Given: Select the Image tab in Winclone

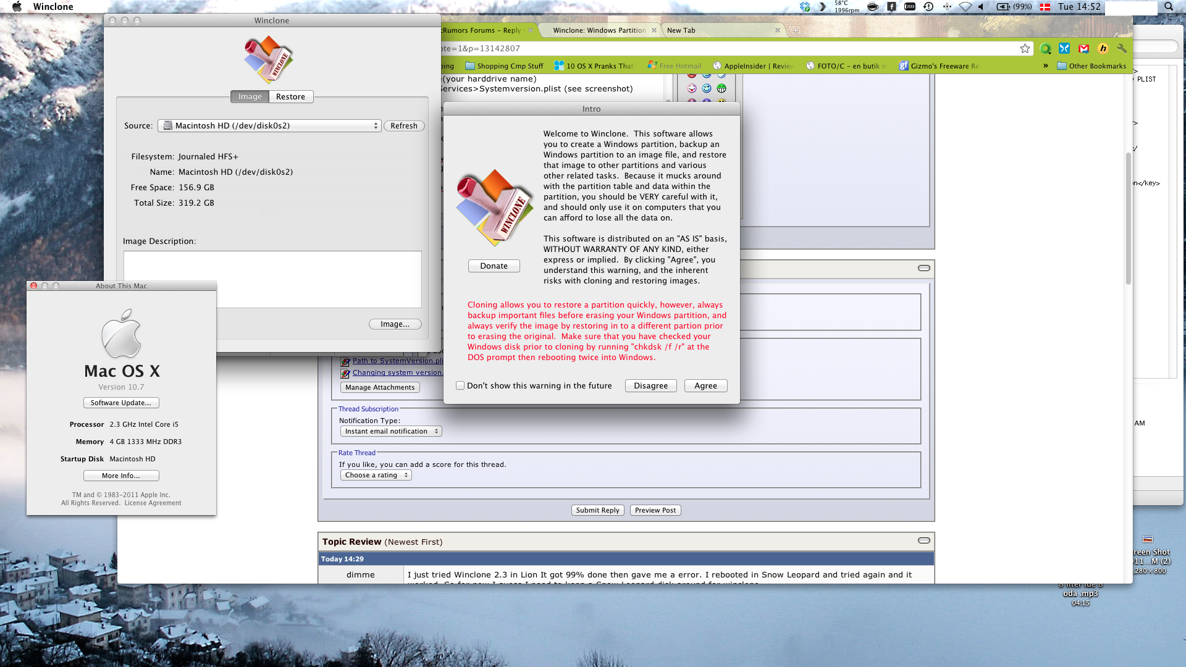Looking at the screenshot, I should [250, 97].
